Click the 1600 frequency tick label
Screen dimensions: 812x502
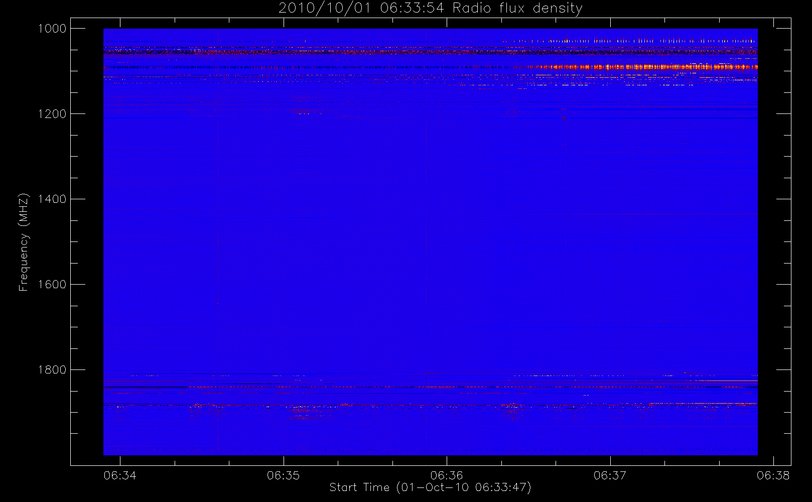point(53,285)
